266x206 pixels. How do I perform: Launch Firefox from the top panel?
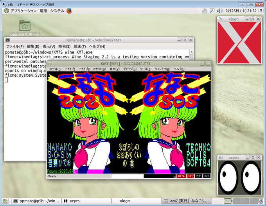click(69, 11)
